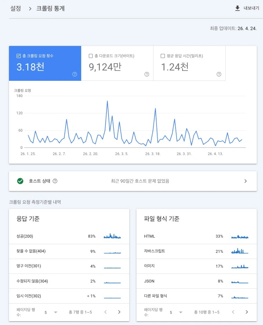This screenshot has height=325, width=263.
Task: Open the 이미지 file type row
Action: [x=197, y=266]
